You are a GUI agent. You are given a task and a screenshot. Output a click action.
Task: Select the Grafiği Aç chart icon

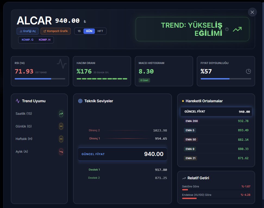pyautogui.click(x=21, y=31)
